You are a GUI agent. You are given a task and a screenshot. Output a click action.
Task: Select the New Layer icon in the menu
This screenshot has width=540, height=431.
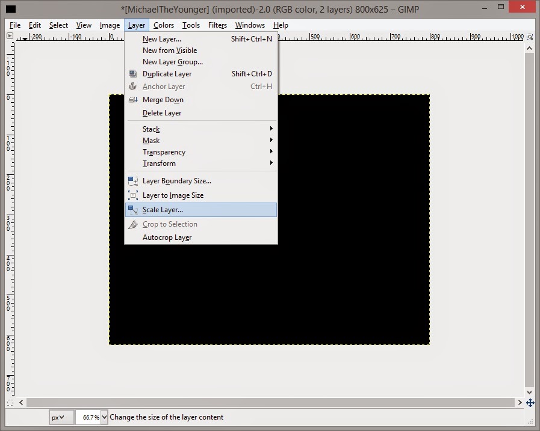132,38
